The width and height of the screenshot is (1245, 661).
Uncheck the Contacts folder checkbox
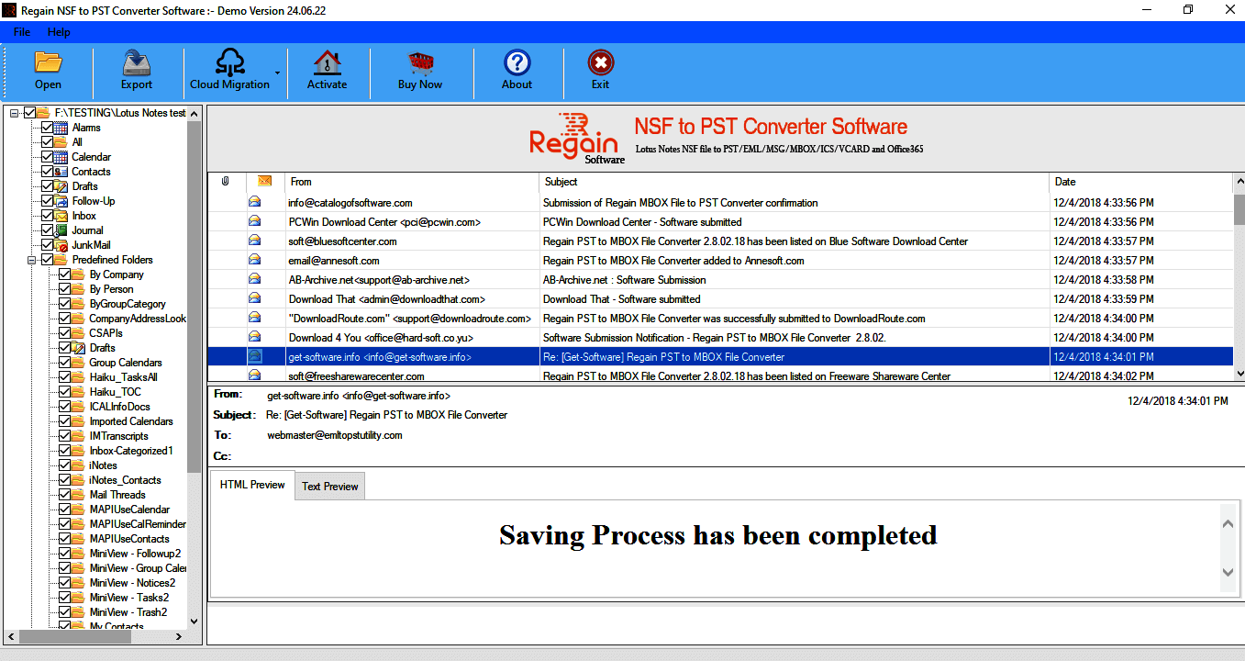coord(47,172)
